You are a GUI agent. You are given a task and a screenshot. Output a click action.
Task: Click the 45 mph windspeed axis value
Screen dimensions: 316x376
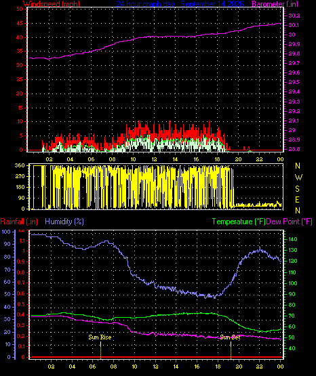[x=20, y=23]
